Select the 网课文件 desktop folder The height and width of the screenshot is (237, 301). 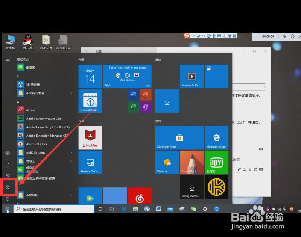(x=46, y=42)
